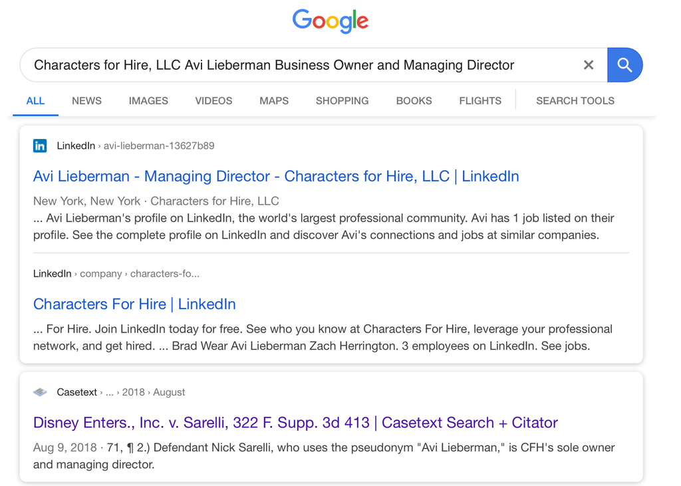Screen dimensions: 681x486
Task: Open the MAPS tab
Action: (x=274, y=101)
